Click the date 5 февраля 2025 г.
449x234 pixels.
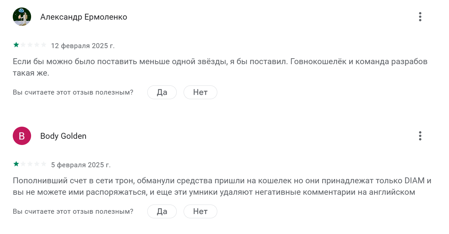81,165
